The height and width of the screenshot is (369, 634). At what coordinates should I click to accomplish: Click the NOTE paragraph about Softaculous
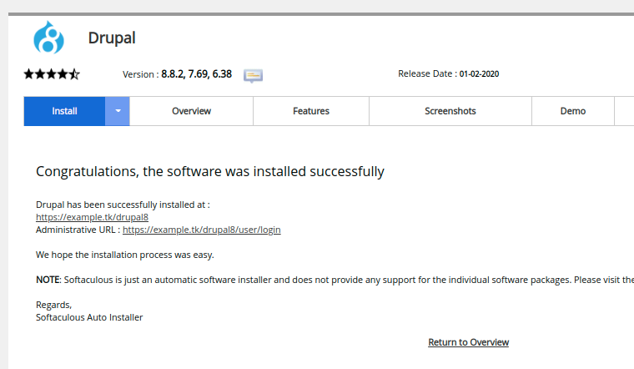point(335,280)
